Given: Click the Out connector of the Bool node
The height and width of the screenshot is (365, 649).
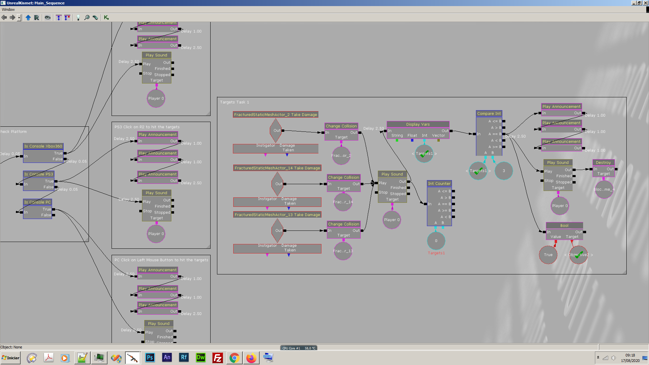Looking at the screenshot, I should (x=585, y=232).
